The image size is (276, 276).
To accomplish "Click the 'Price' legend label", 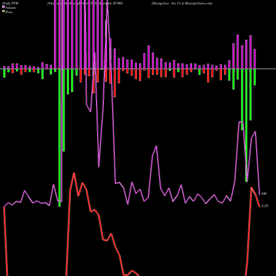I will tap(9, 12).
